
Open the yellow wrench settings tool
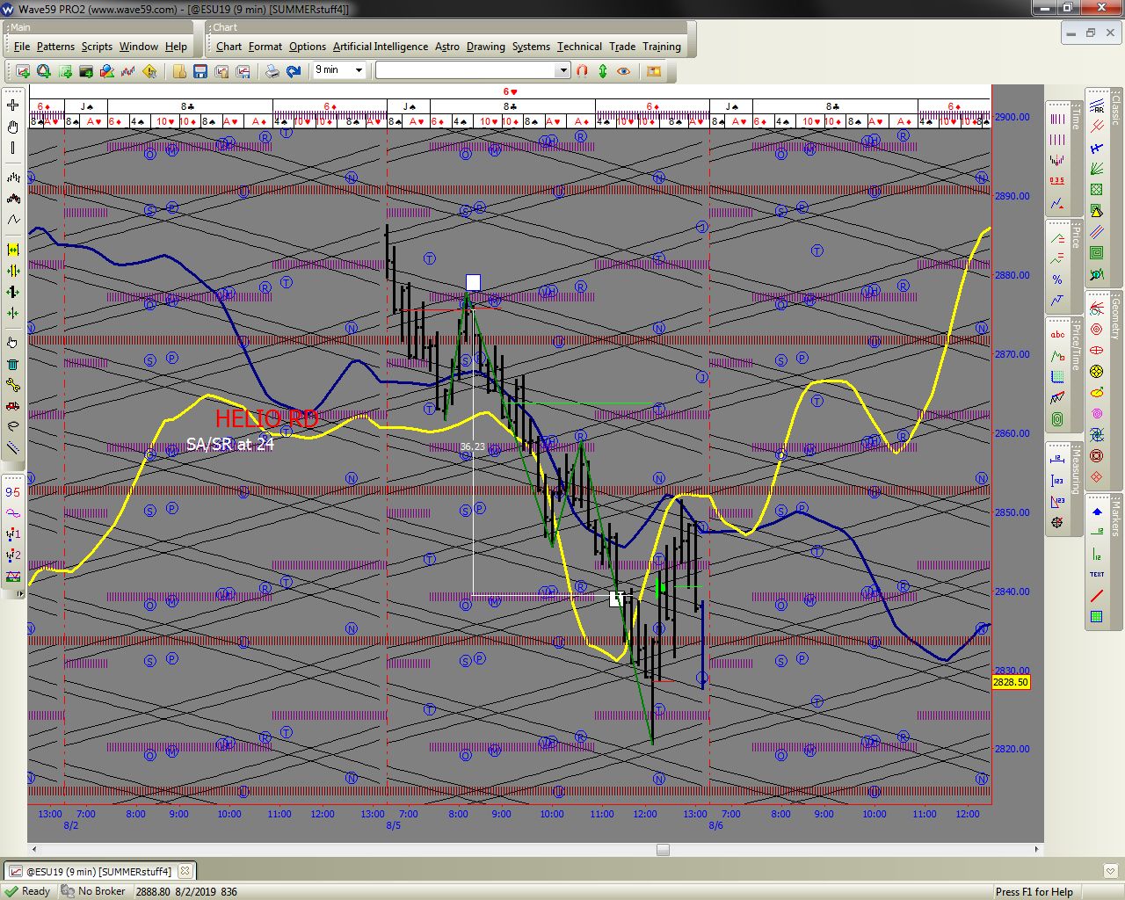(13, 385)
